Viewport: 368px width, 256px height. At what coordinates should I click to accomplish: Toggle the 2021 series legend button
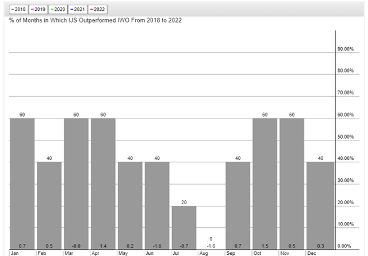click(x=78, y=9)
